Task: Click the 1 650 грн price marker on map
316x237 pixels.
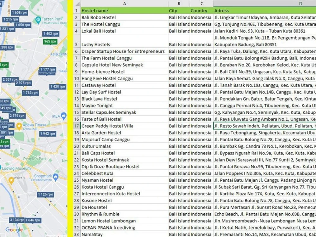Action: (x=23, y=25)
